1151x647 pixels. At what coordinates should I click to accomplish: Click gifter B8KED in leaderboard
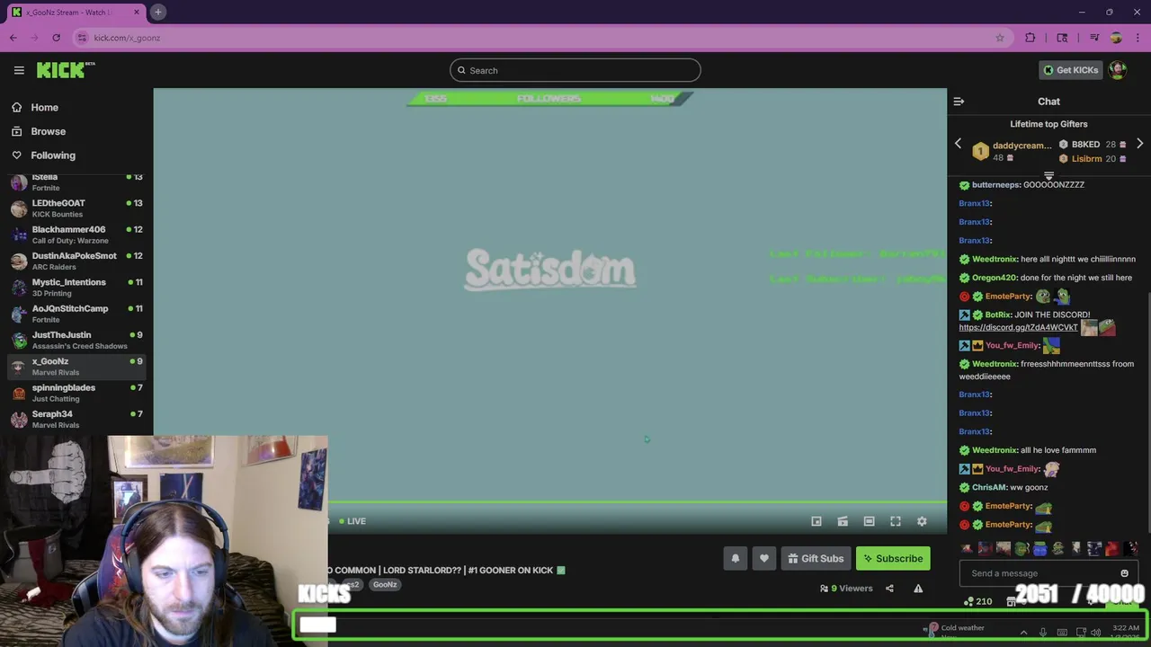tap(1085, 145)
